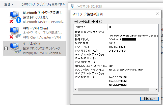Click the Intel(R) 82575EB Gigabit Network Connec value
This screenshot has height=105, width=163.
click(133, 36)
